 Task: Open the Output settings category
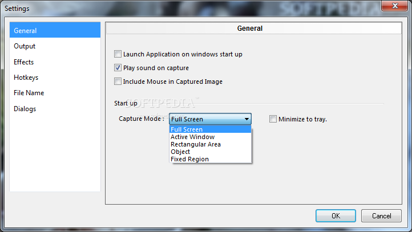[x=55, y=46]
